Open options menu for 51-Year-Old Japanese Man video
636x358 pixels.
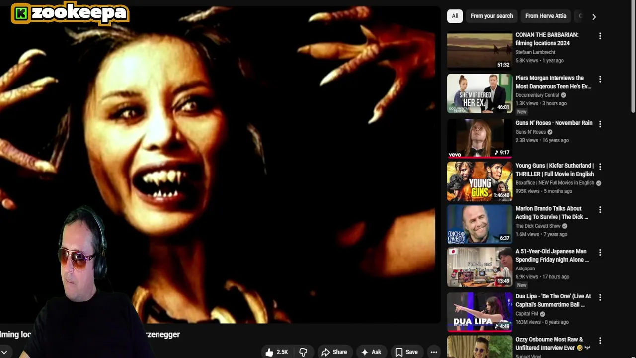(x=600, y=253)
